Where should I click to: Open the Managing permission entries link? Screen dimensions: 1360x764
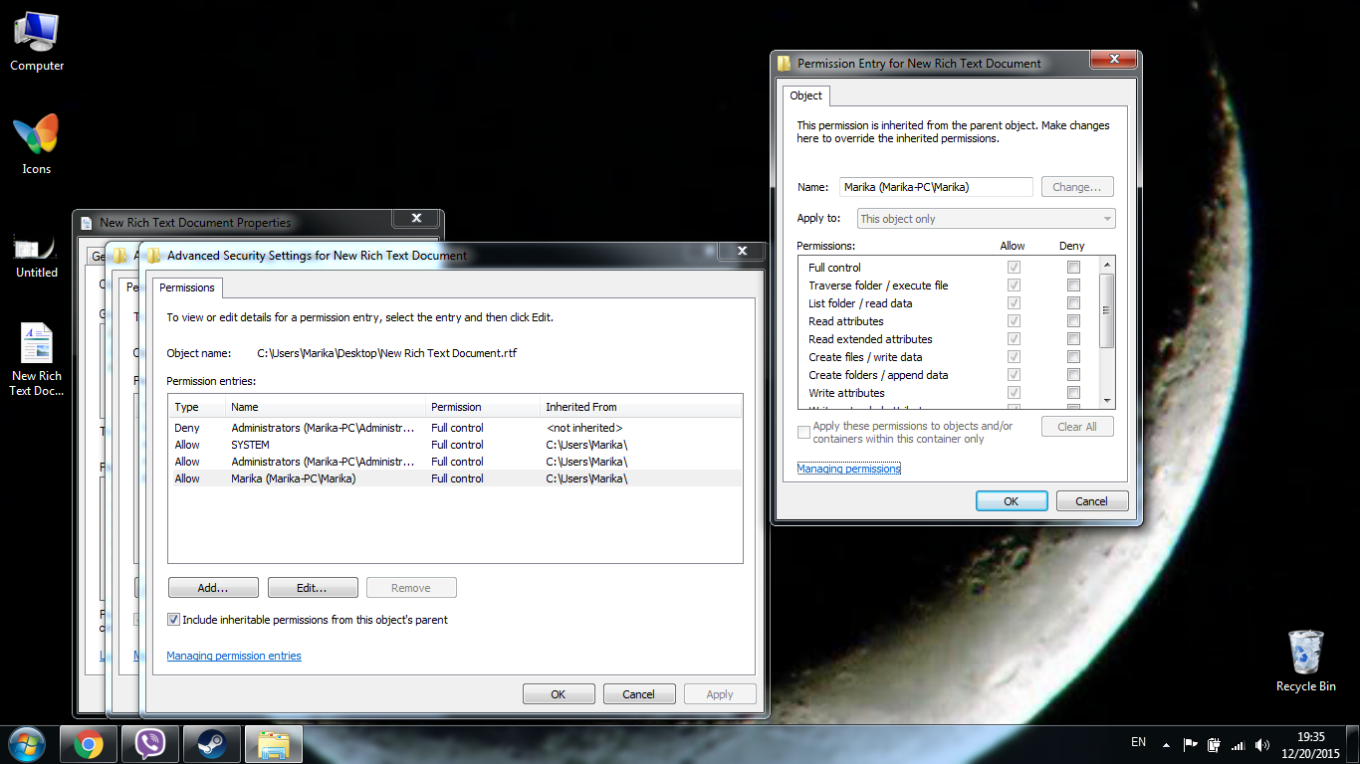234,656
